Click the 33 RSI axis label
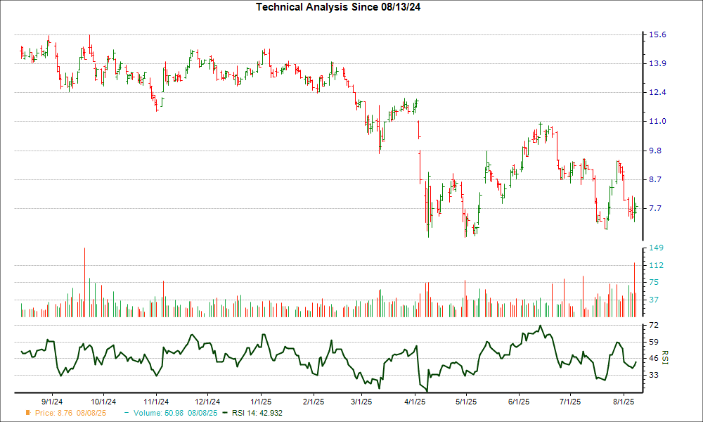703x422 pixels. (x=654, y=374)
